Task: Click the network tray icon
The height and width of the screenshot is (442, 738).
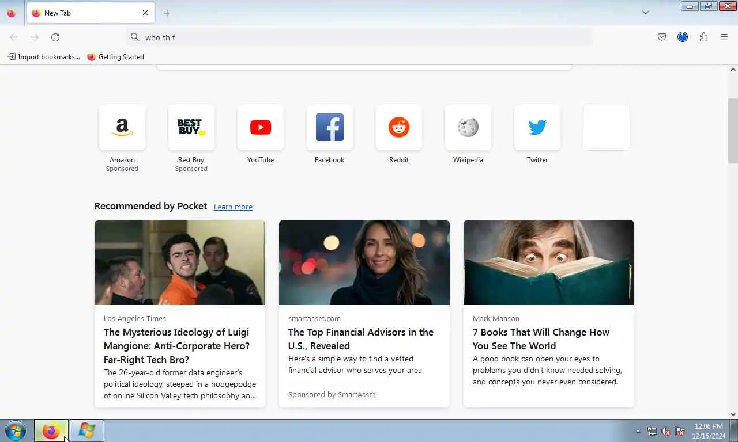Action: click(652, 431)
